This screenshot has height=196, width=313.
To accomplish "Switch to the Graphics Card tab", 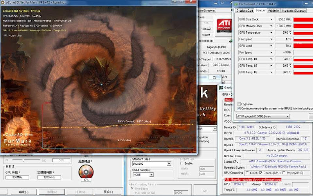I will pos(245,11).
